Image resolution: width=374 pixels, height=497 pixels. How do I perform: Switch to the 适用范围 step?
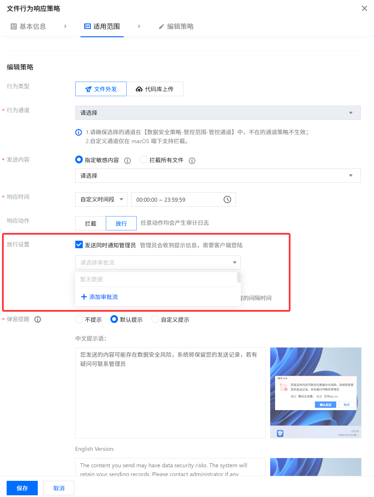point(102,27)
